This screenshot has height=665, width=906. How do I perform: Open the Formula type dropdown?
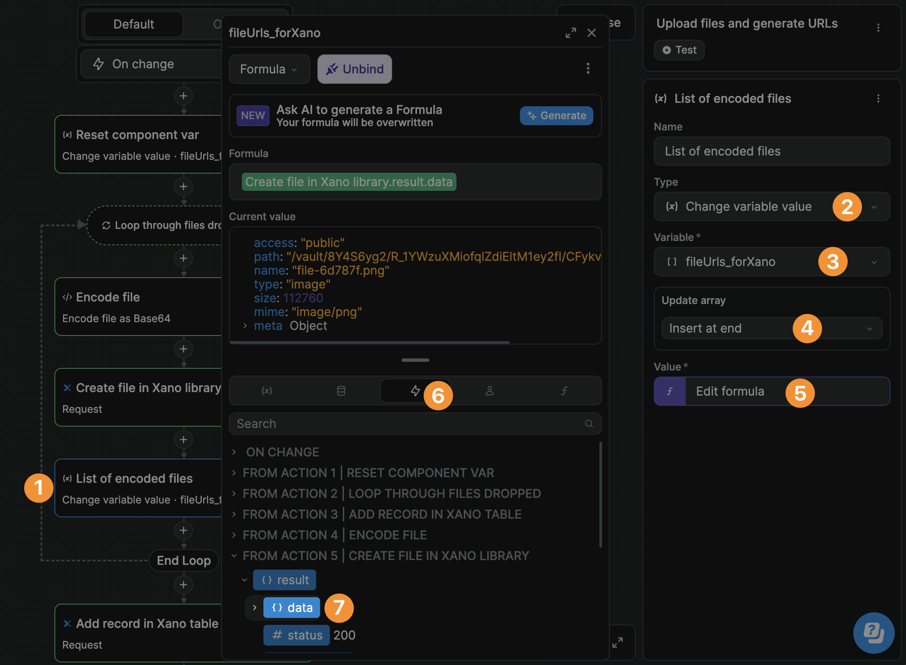point(269,69)
